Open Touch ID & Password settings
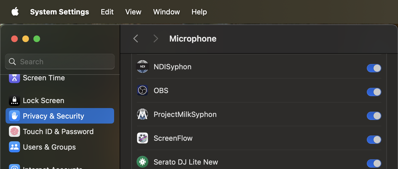This screenshot has height=169, width=398. point(60,131)
